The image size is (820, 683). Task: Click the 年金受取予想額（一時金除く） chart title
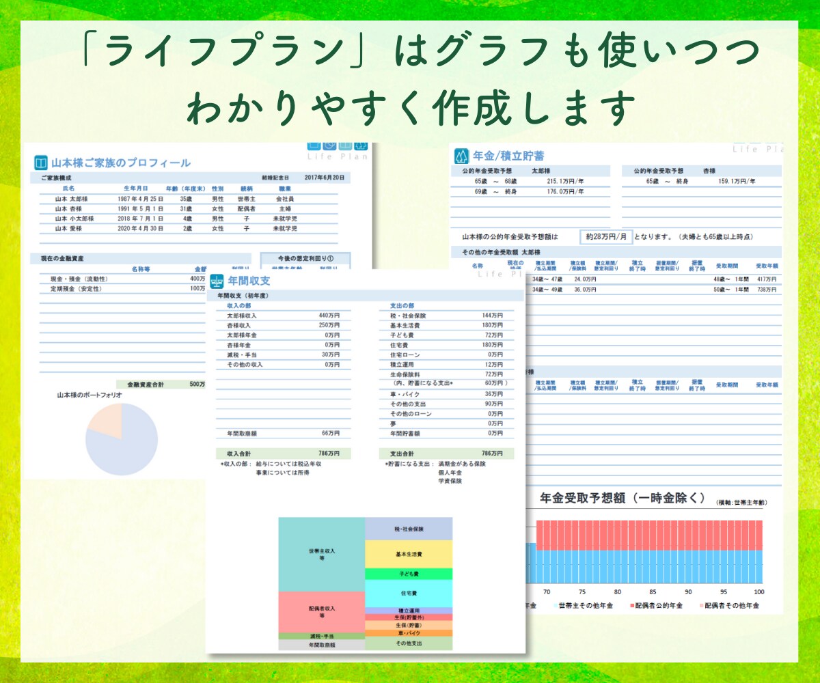pos(623,498)
